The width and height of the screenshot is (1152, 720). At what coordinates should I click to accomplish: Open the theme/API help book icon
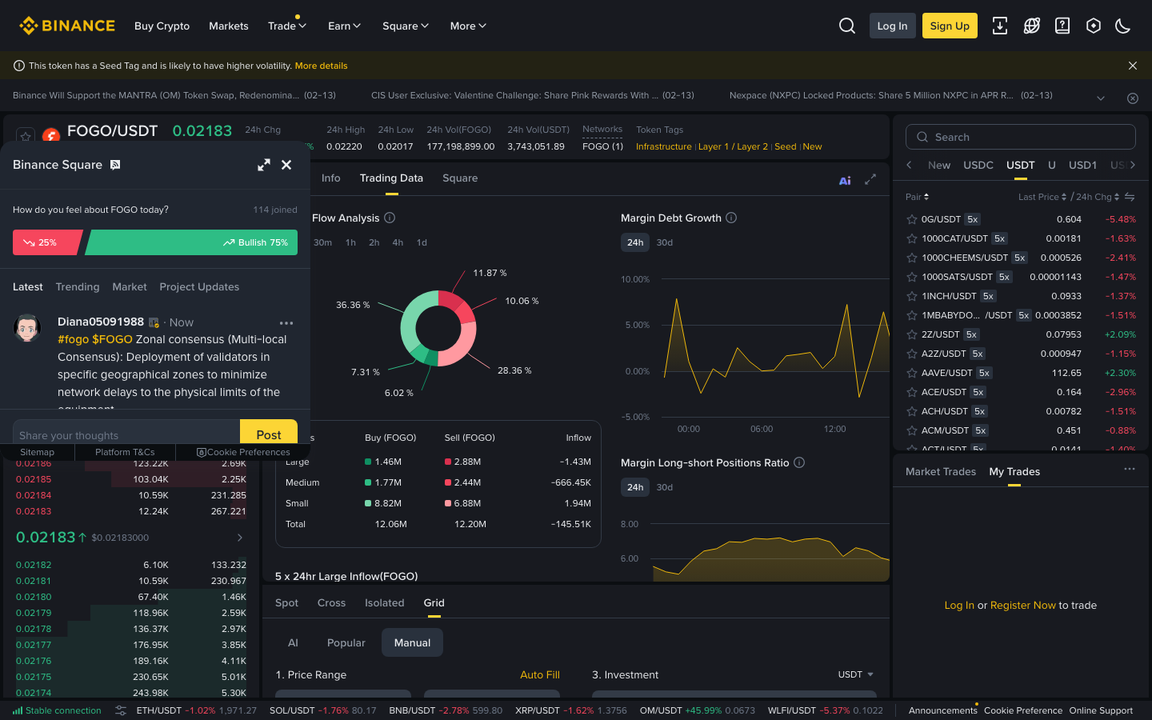click(1062, 26)
